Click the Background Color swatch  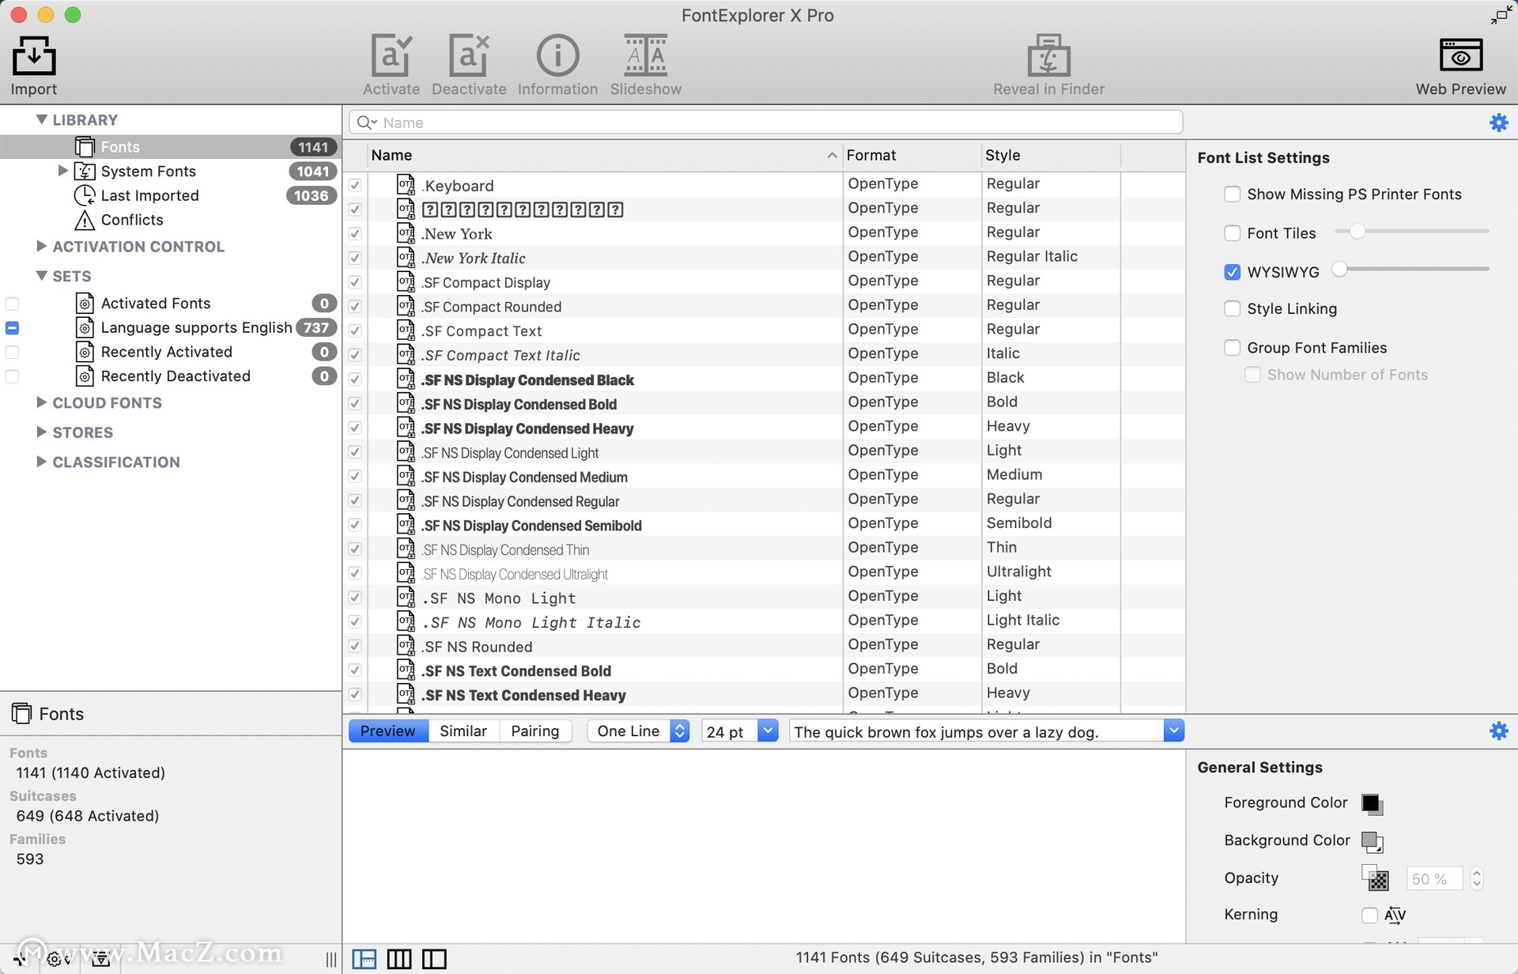[x=1372, y=841]
